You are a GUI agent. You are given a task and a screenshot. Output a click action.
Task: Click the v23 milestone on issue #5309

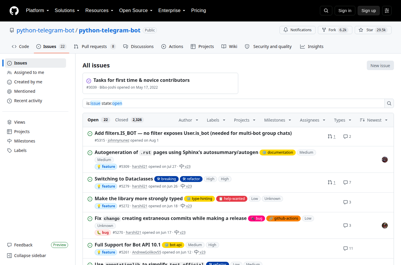click(185, 166)
